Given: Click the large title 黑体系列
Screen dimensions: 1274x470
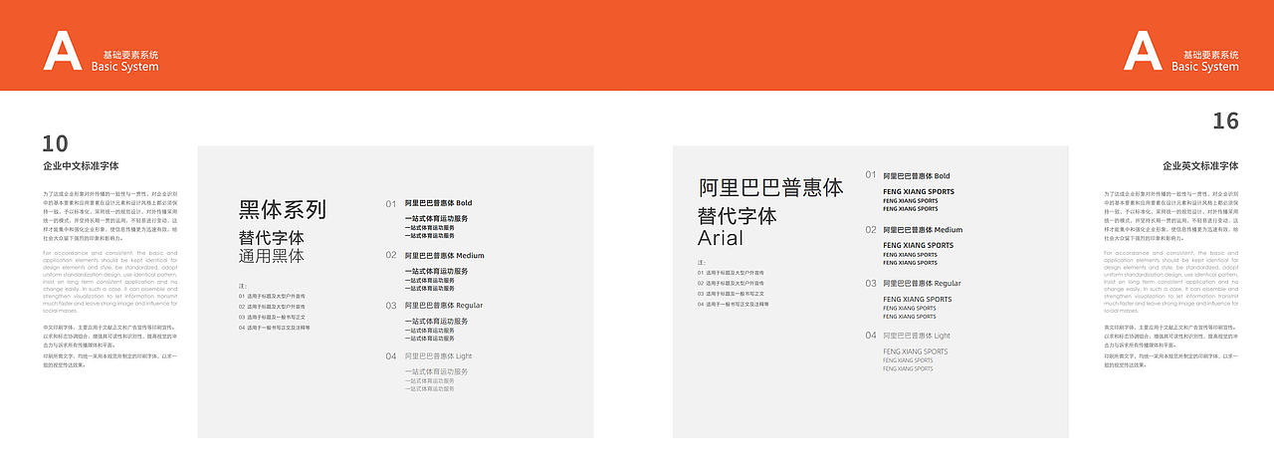Looking at the screenshot, I should (x=283, y=210).
